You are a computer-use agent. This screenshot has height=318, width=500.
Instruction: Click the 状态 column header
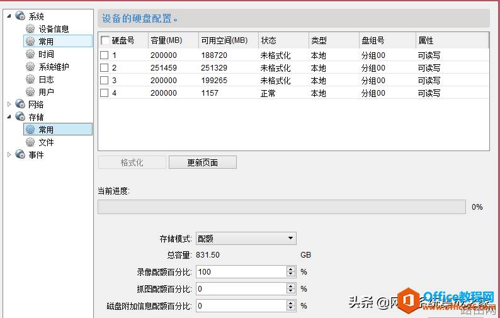coord(284,40)
